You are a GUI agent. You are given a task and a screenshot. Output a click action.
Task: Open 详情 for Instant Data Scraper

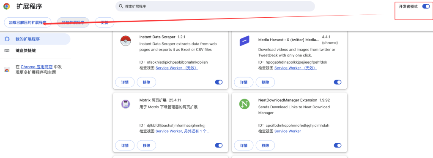point(125,82)
